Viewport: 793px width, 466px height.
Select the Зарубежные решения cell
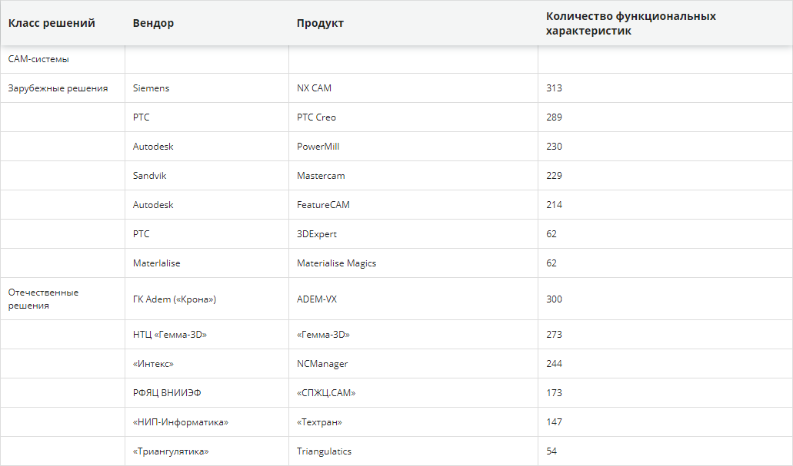(x=63, y=88)
